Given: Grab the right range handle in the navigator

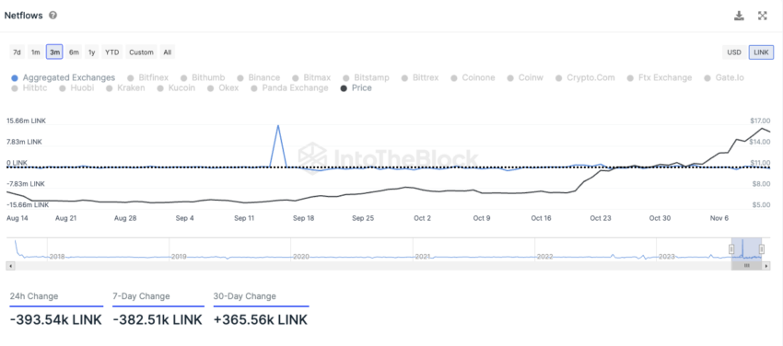Looking at the screenshot, I should 762,248.
